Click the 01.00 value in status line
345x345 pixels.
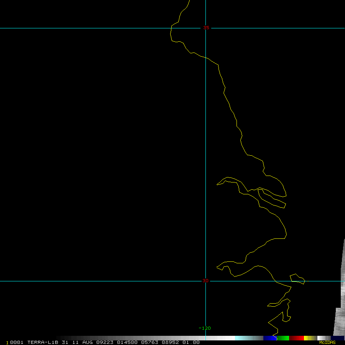[x=191, y=342]
